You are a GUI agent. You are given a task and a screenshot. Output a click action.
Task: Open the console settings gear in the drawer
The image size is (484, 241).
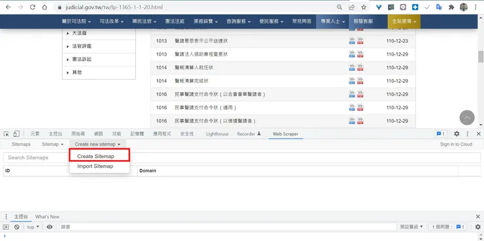(x=478, y=227)
